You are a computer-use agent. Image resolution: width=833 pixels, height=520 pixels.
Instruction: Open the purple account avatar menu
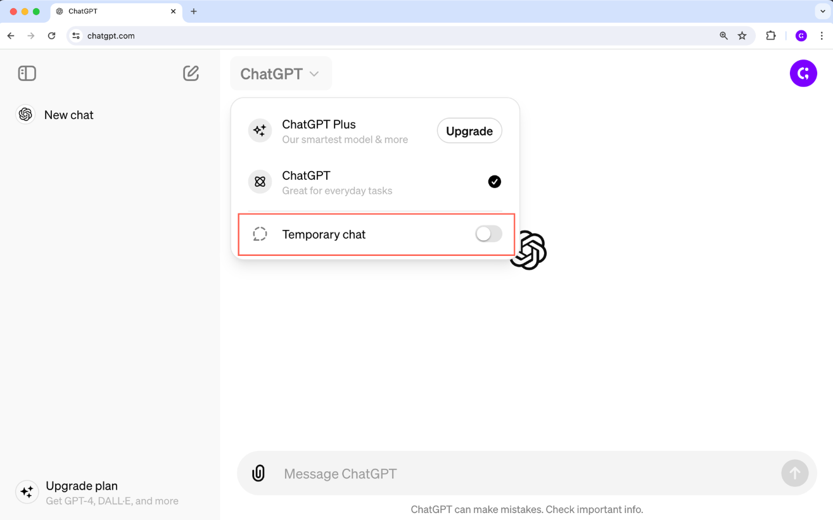pos(803,73)
